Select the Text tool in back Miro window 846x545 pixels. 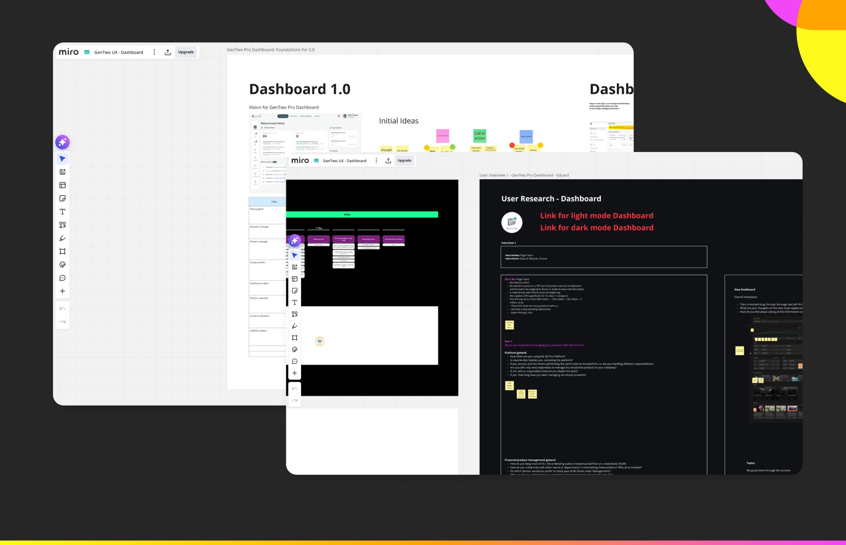tap(62, 212)
